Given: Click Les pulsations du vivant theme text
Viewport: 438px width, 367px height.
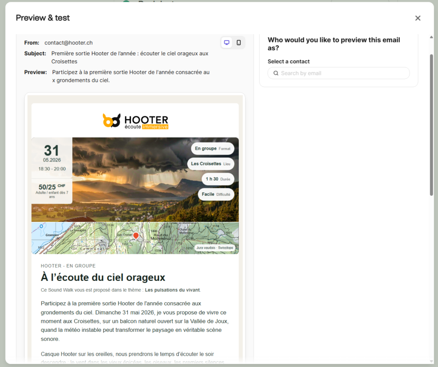Looking at the screenshot, I should point(172,290).
